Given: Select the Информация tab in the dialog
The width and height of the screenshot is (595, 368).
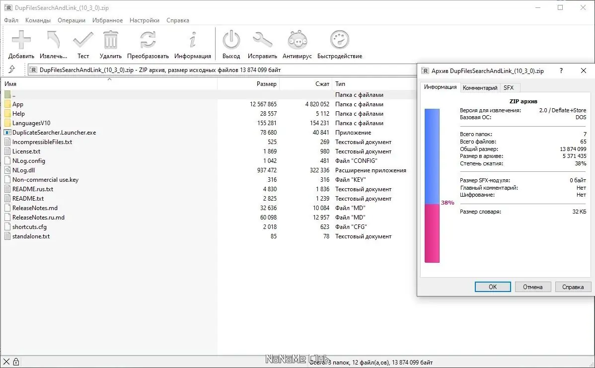Looking at the screenshot, I should point(440,87).
